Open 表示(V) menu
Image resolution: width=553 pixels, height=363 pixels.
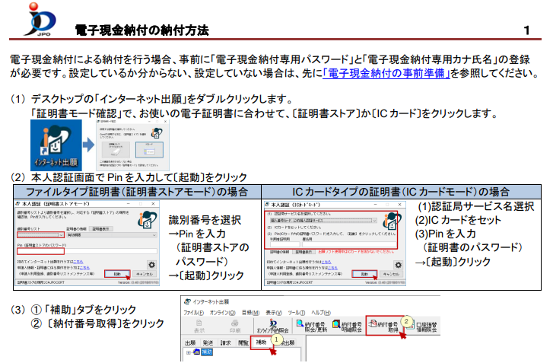(x=274, y=313)
